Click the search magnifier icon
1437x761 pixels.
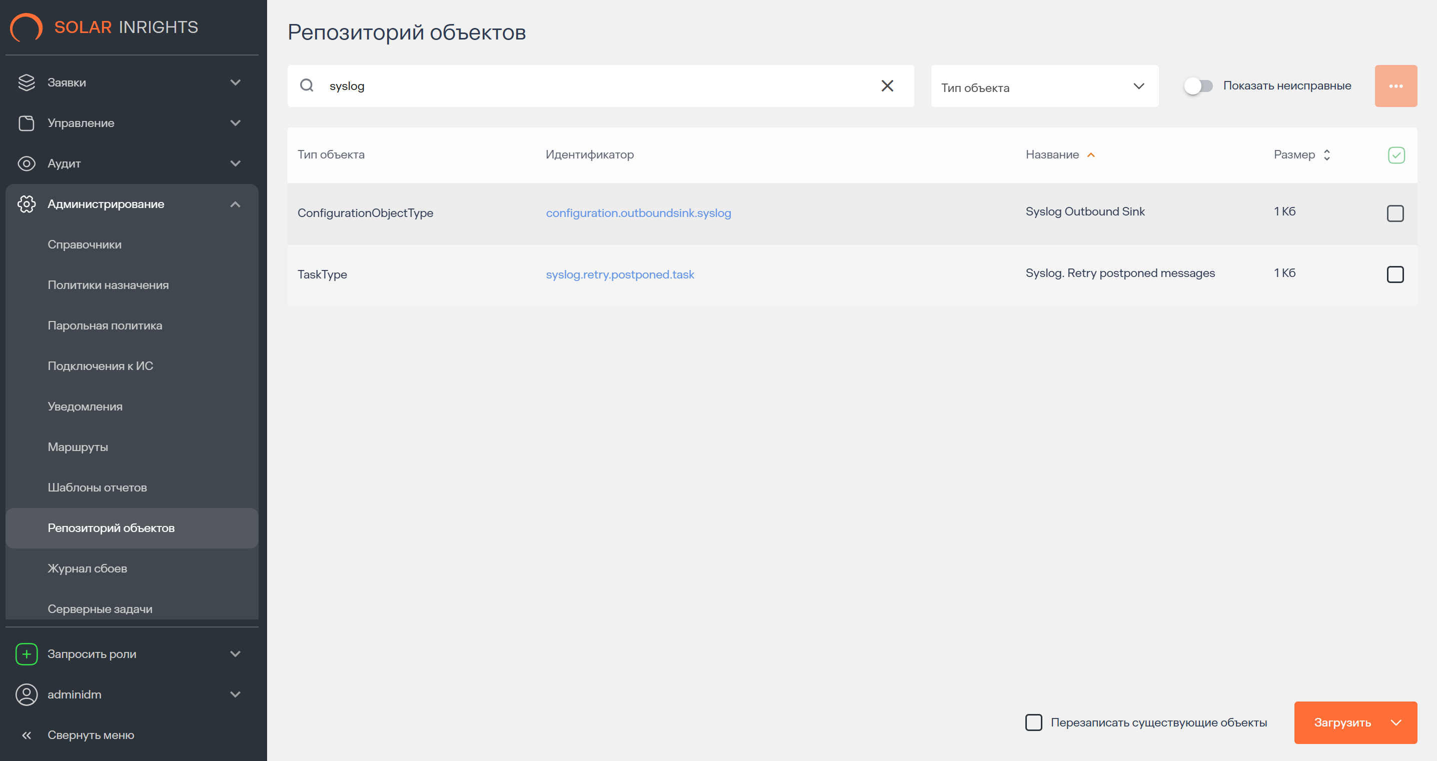(307, 85)
